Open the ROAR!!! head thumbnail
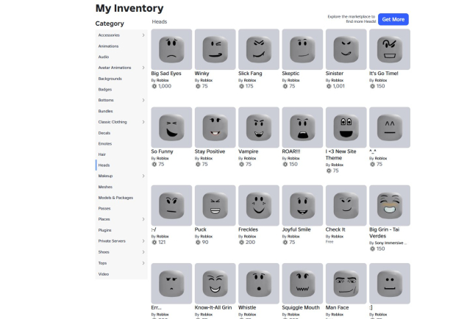 302,127
